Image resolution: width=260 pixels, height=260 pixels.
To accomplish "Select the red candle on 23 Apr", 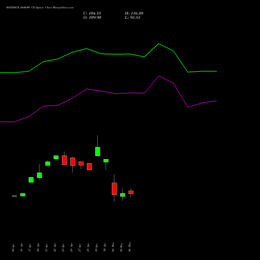I will (64, 160).
